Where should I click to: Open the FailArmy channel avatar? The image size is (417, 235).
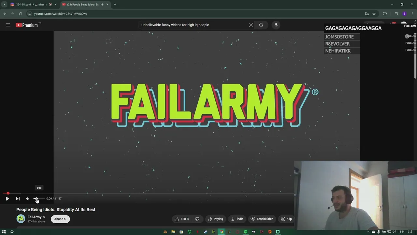[21, 219]
